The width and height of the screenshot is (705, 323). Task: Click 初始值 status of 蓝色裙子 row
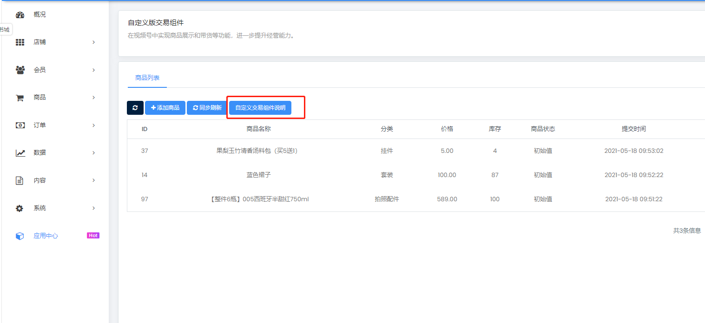click(x=543, y=175)
